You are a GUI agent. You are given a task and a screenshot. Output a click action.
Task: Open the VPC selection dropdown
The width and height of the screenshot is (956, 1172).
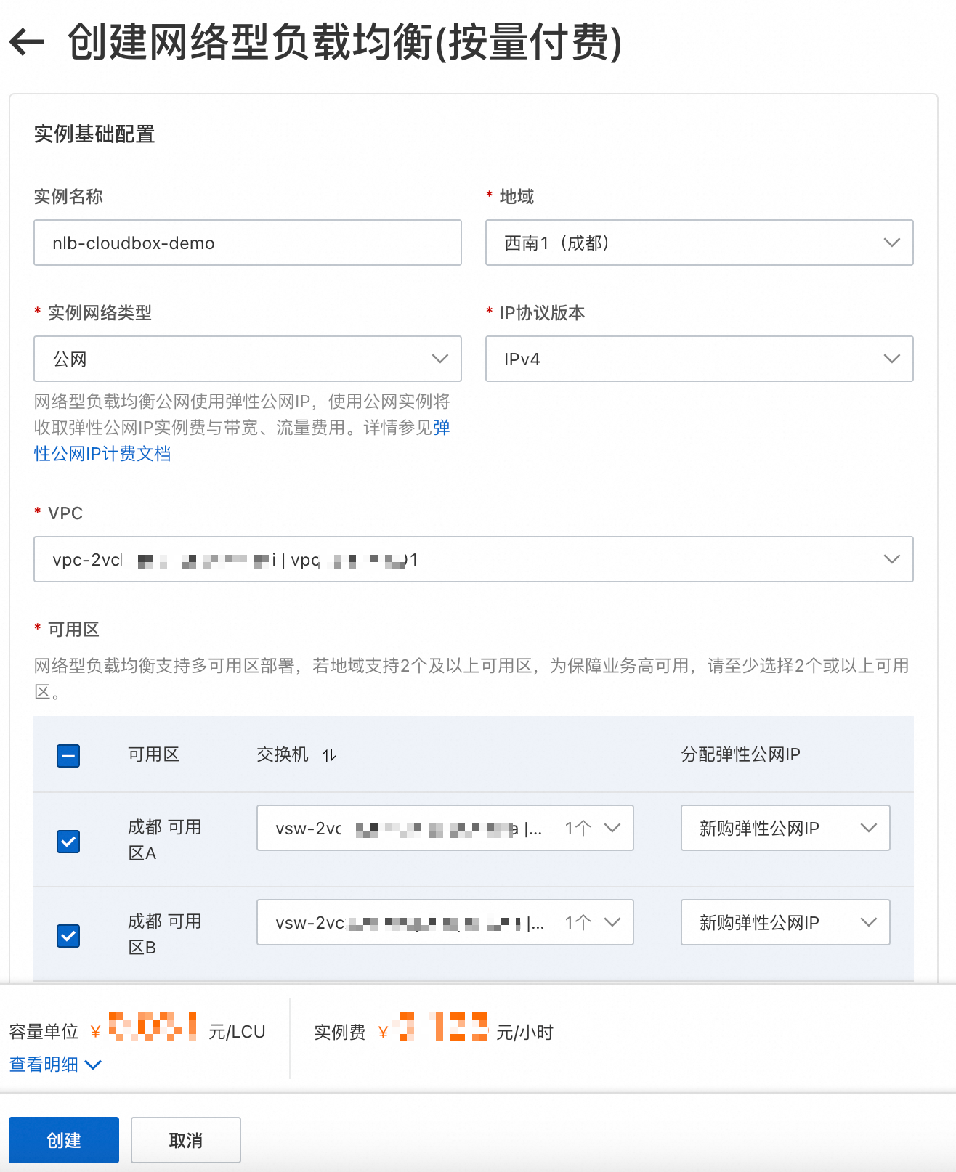[473, 559]
